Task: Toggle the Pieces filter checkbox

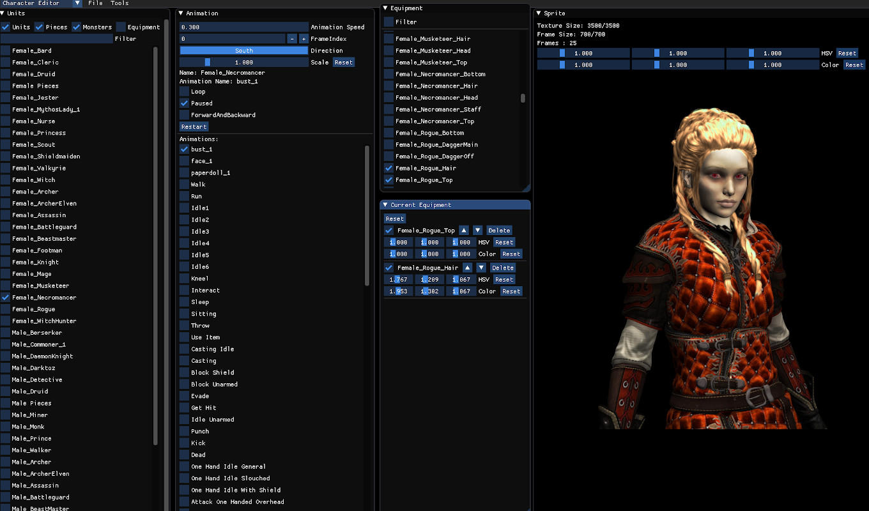Action: 39,27
